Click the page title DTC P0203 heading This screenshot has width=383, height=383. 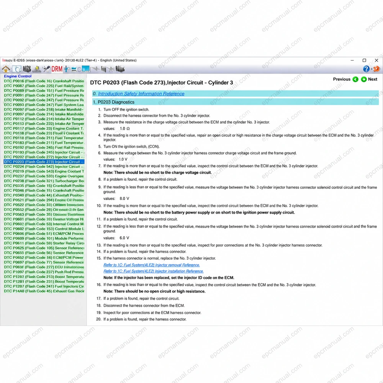tap(162, 83)
